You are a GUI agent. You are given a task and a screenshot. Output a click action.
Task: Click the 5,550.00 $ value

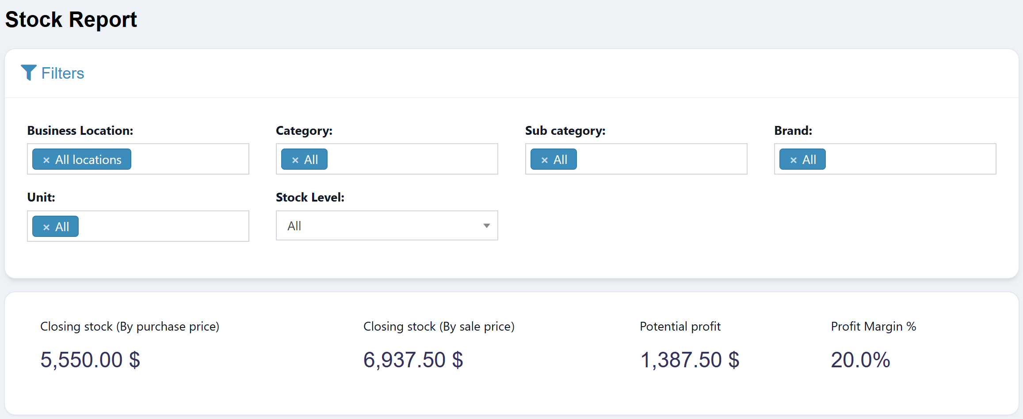(90, 359)
